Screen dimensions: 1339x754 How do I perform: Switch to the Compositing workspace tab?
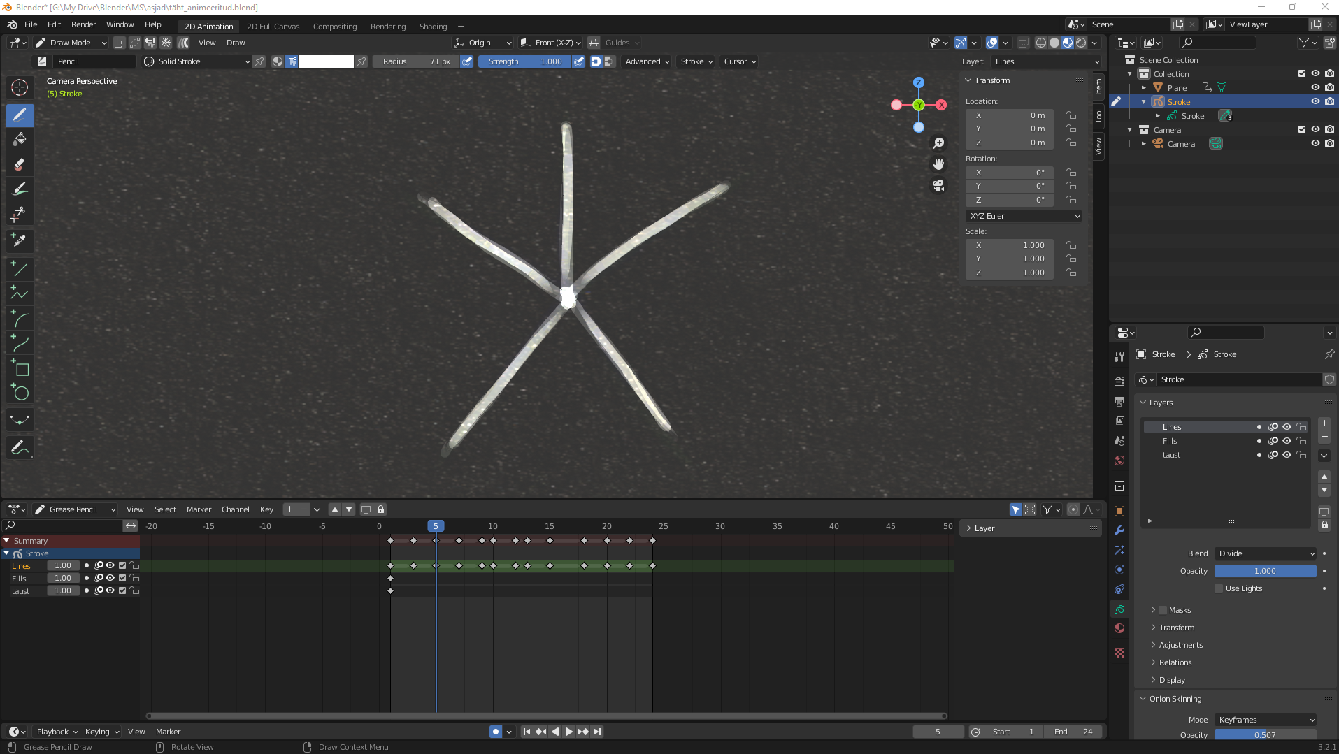334,27
